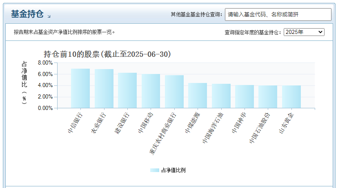Image resolution: width=338 pixels, height=188 pixels.
Task: Click the 山东黄金 bar in chart
Action: coord(291,97)
